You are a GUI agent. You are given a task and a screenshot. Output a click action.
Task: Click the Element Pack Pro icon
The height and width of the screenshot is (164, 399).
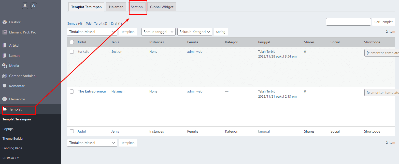(x=5, y=32)
